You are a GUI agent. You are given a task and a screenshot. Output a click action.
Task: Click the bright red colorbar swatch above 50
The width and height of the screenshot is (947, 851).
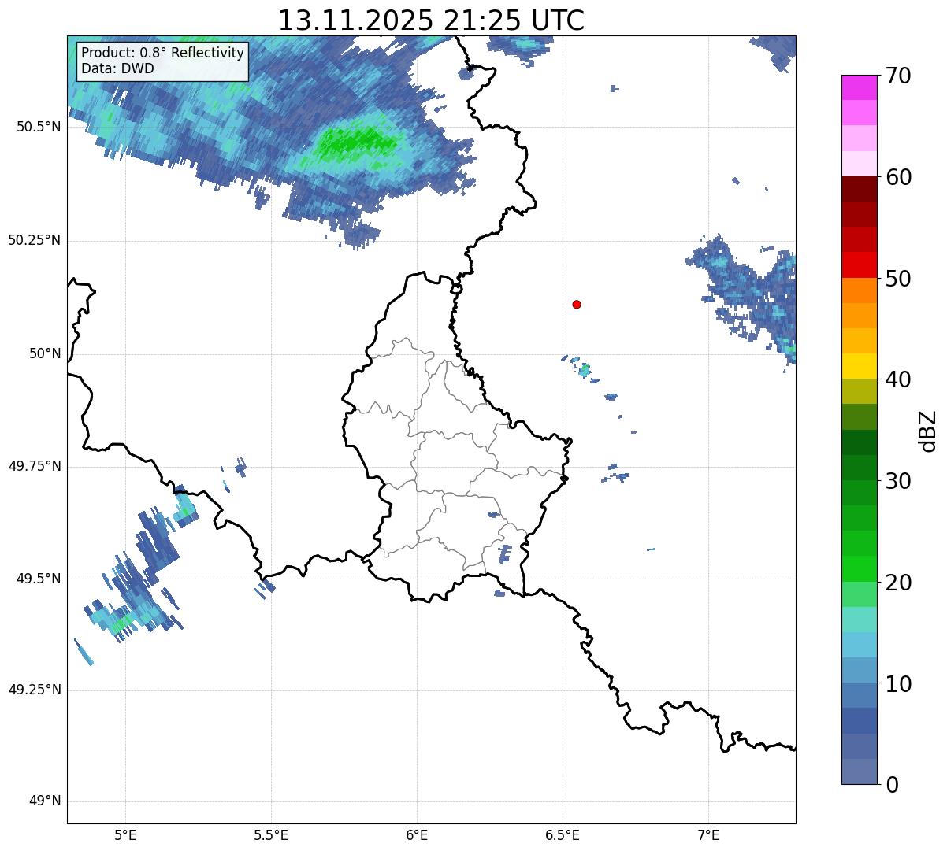860,265
